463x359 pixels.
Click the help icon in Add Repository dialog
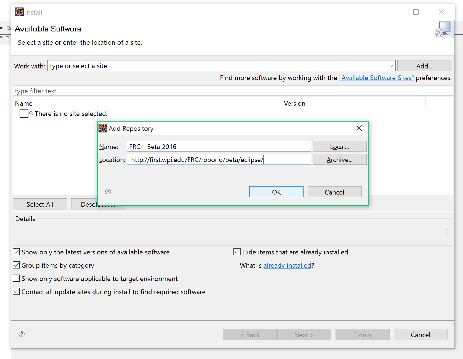click(x=108, y=192)
